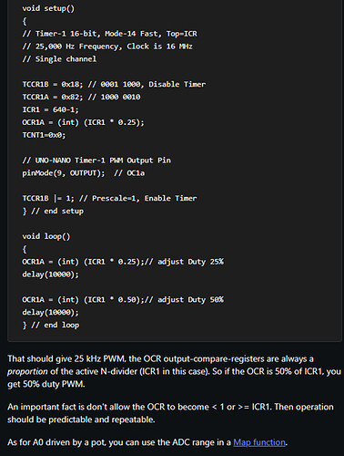
Task: Select the ICR1 = 640-1 line
Action: (x=50, y=109)
